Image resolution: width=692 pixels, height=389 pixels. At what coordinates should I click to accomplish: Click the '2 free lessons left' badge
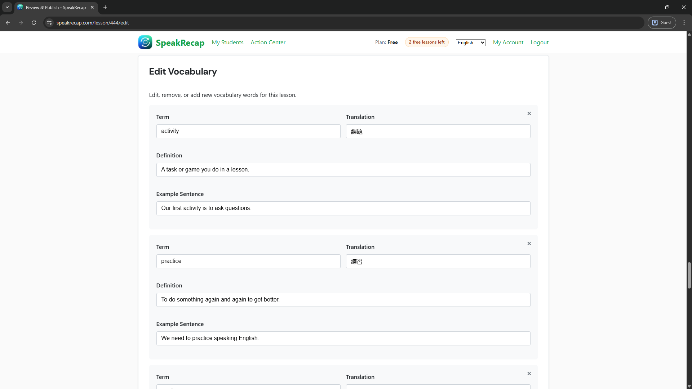pyautogui.click(x=427, y=42)
